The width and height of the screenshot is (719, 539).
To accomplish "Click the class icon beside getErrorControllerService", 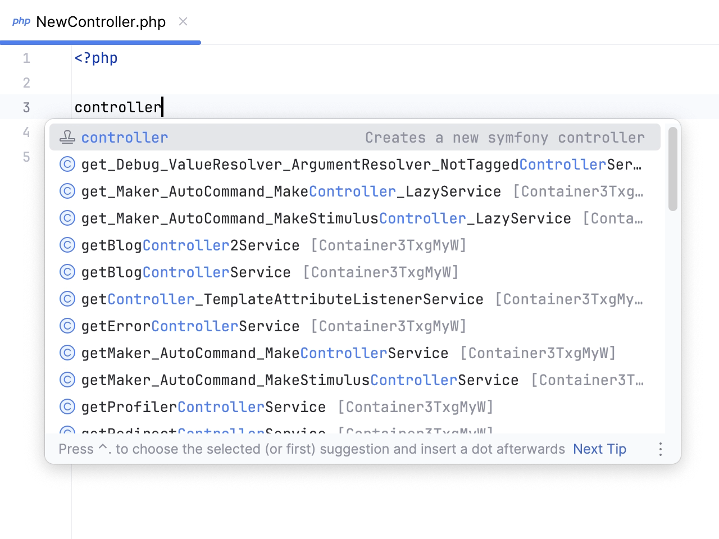I will coord(67,326).
